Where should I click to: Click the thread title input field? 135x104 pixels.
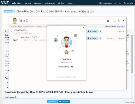click(74, 11)
